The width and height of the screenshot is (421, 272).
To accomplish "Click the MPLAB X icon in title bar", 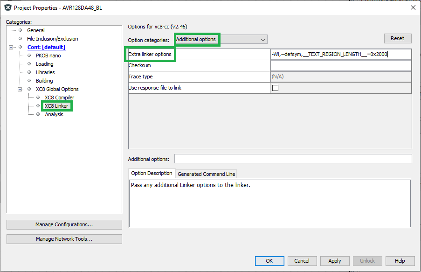I will 7,7.
